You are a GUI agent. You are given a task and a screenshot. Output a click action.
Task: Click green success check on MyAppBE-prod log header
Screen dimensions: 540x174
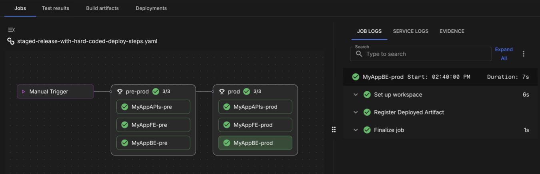[x=356, y=77]
